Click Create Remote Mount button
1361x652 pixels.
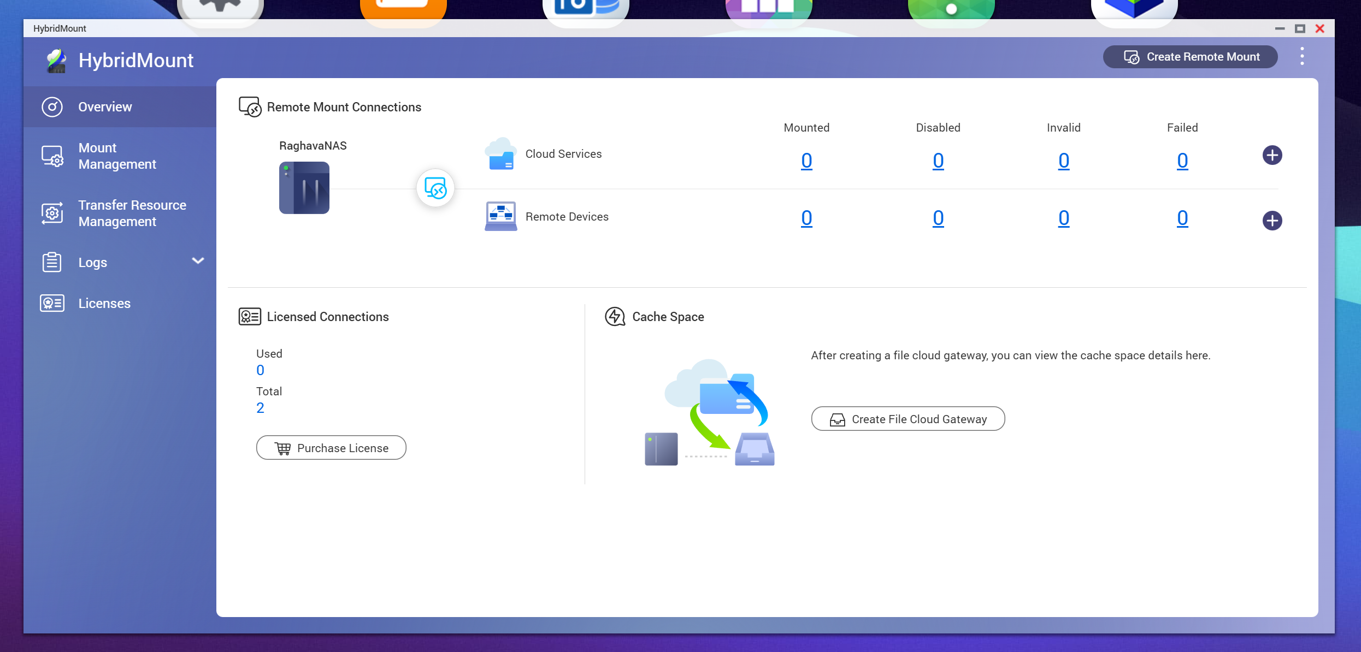click(x=1190, y=57)
